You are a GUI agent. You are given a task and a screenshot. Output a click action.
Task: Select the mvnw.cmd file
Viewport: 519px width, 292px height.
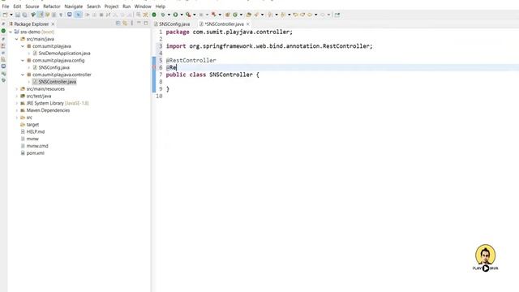37,146
